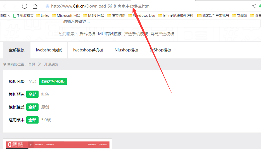Open the 手机收藏夹 bookmark
The width and height of the screenshot is (261, 149).
(x=23, y=16)
